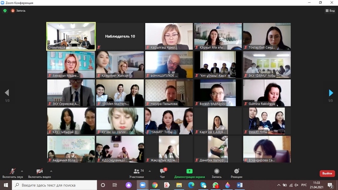Toggle camera with Включить видео
Screen dimensions: 338x190
39,173
